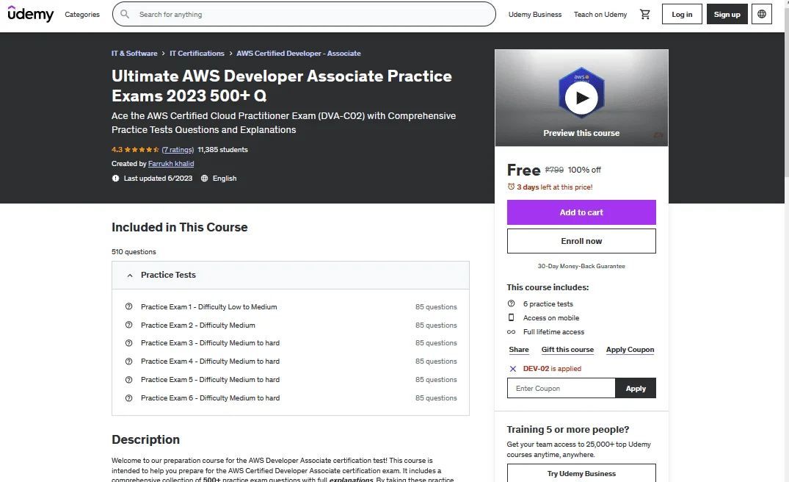The height and width of the screenshot is (482, 789).
Task: Play the course preview video
Action: (x=581, y=98)
